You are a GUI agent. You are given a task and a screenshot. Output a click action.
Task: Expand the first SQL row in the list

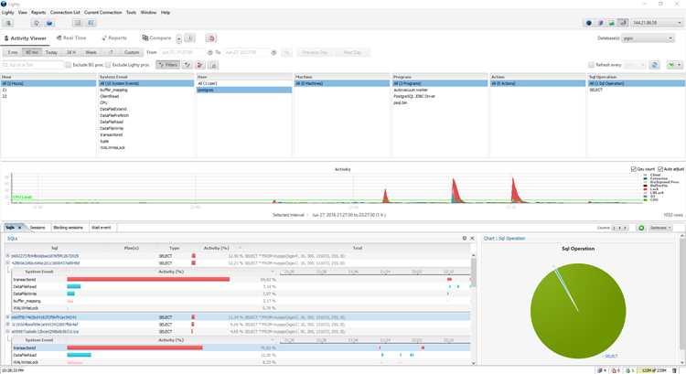pyautogui.click(x=7, y=256)
